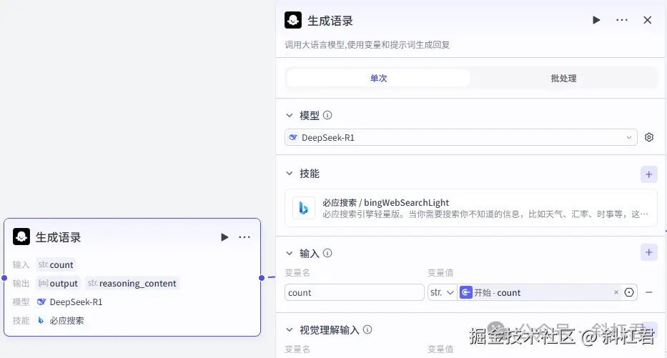Click the node description text in panel
This screenshot has width=667, height=358.
pos(367,45)
